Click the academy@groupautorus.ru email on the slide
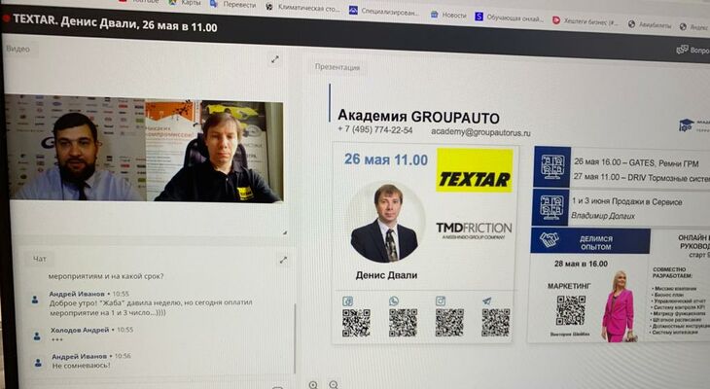The height and width of the screenshot is (389, 710). [480, 132]
